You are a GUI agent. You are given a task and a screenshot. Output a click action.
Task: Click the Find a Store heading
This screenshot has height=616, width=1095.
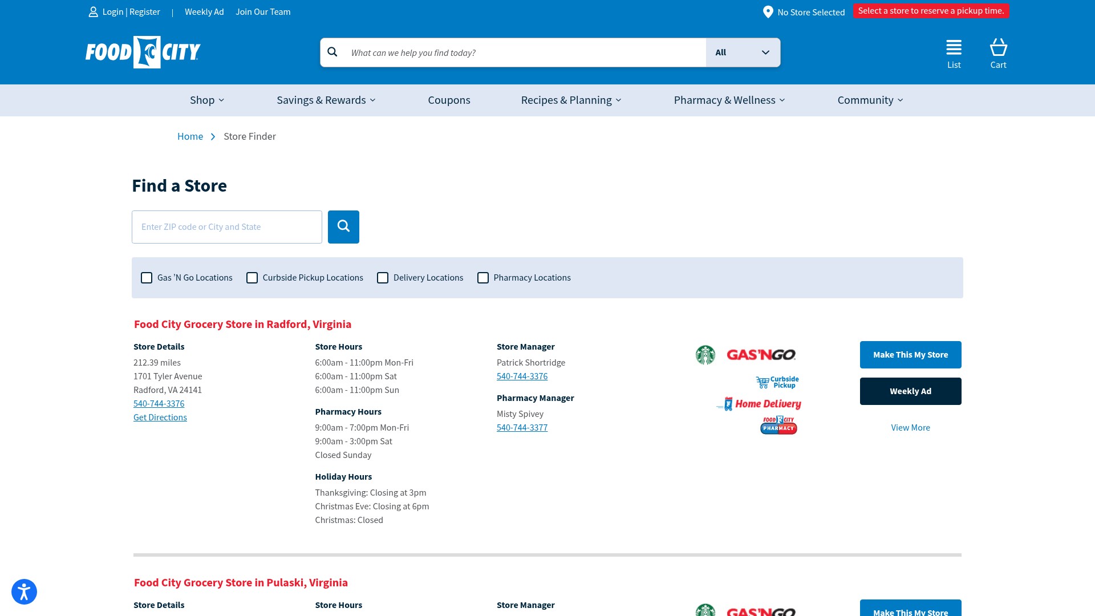[179, 186]
